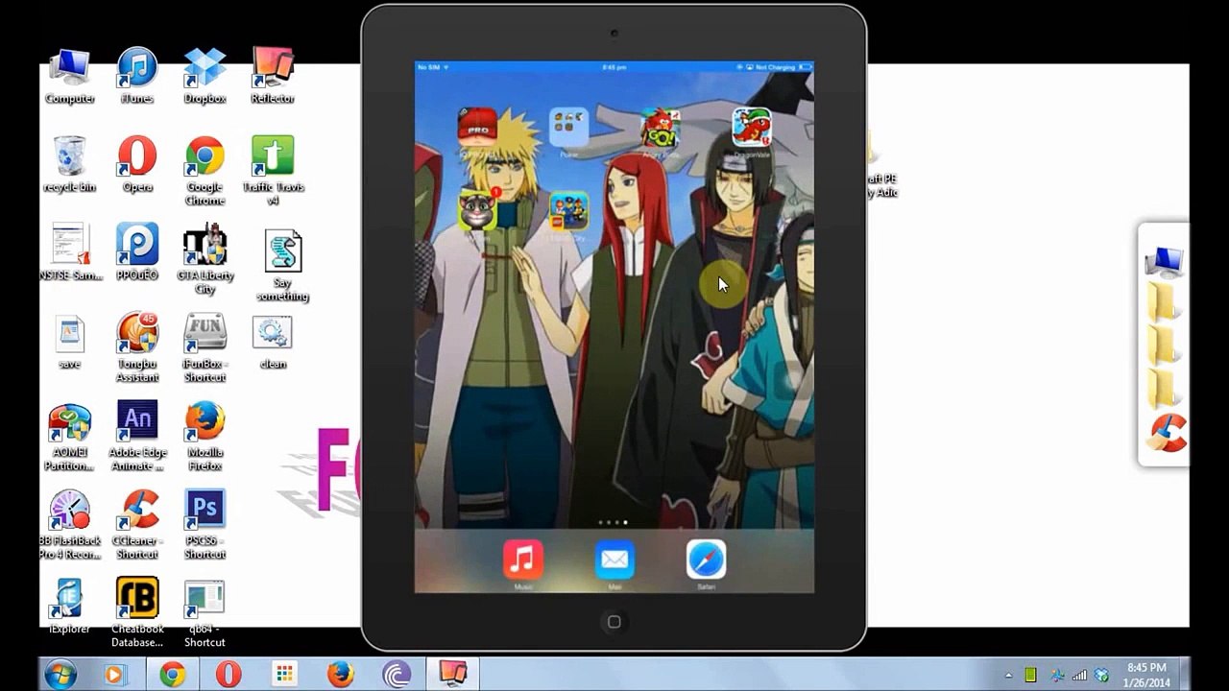Launch CCleaner from the right sidebar dock
The height and width of the screenshot is (691, 1229).
tap(1166, 434)
